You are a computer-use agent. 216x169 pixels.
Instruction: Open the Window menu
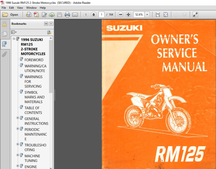click(31, 8)
